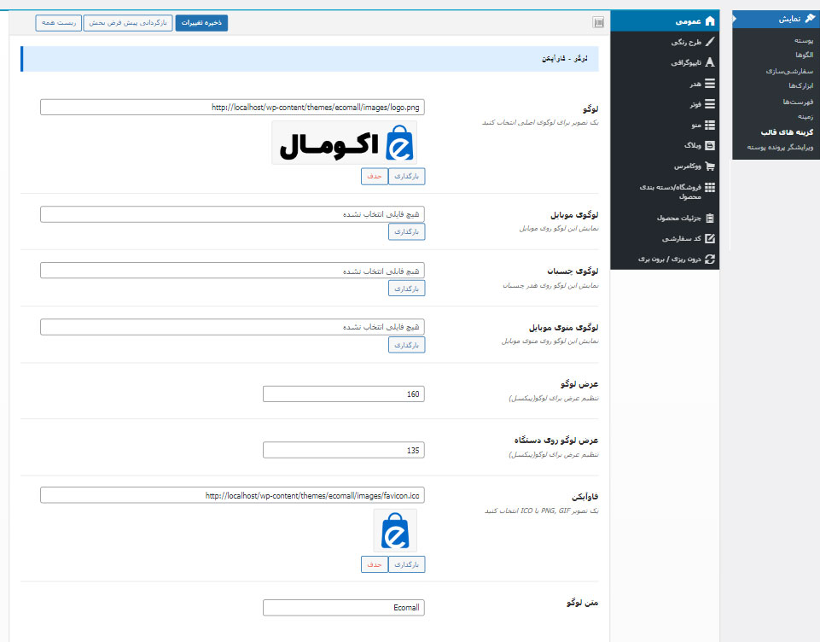This screenshot has width=820, height=642.
Task: Upload a sticky logo with بارگذاری
Action: coord(406,289)
